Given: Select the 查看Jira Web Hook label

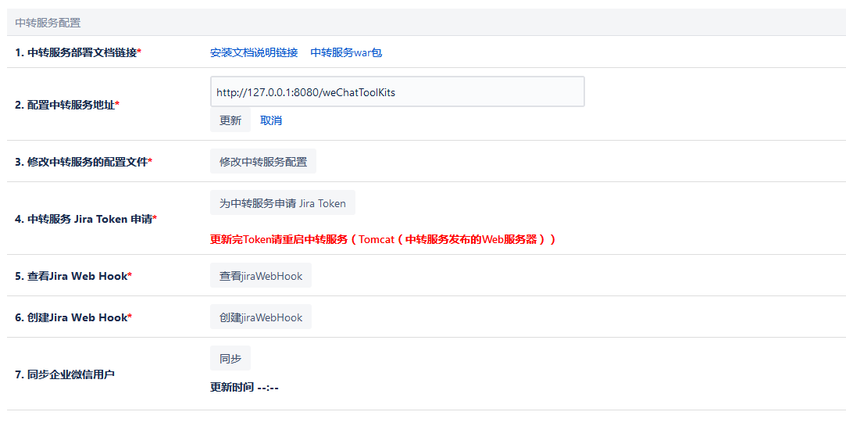Looking at the screenshot, I should pyautogui.click(x=73, y=276).
